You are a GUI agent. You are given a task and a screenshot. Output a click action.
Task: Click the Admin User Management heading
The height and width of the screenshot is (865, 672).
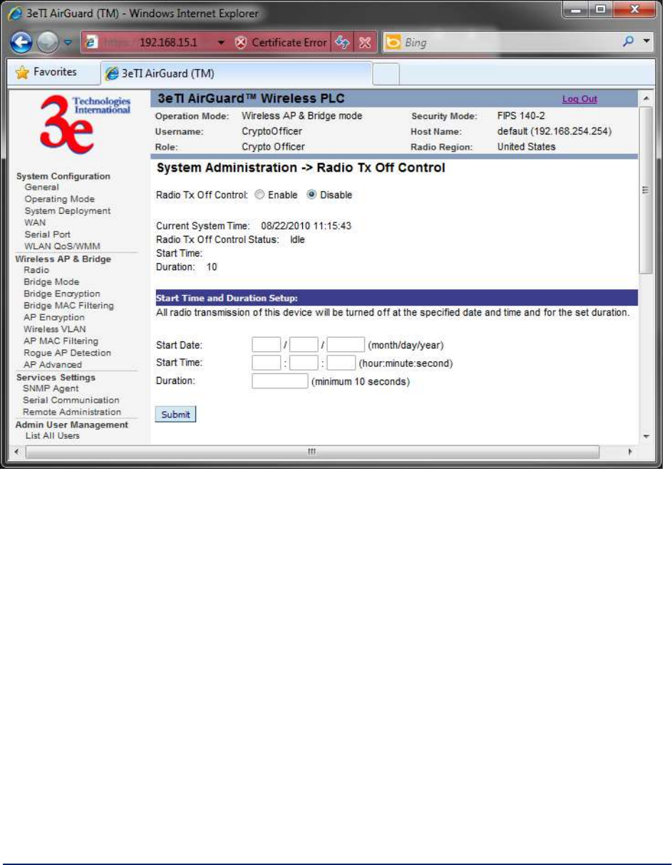72,424
